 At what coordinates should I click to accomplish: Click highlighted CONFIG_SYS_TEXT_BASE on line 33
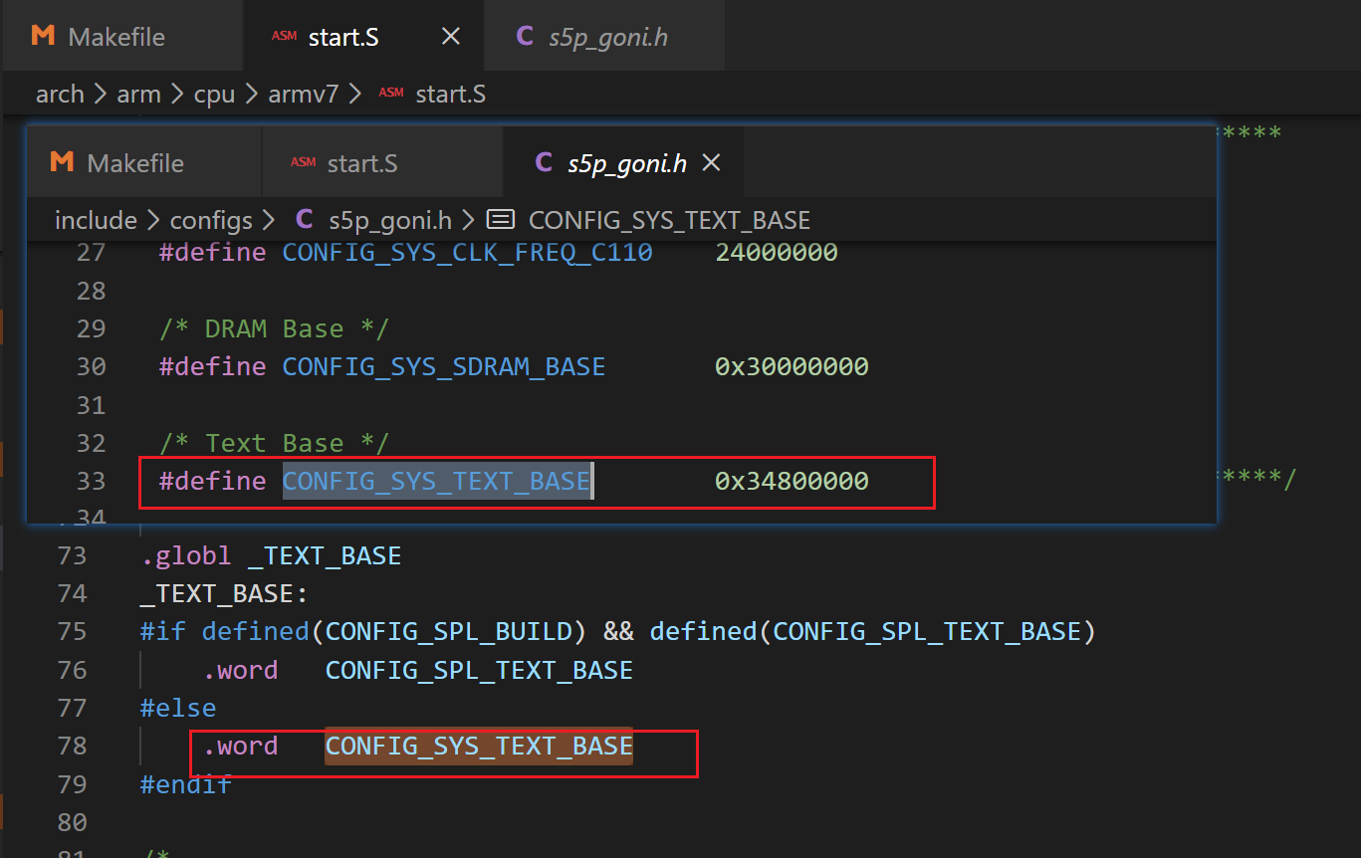[436, 481]
